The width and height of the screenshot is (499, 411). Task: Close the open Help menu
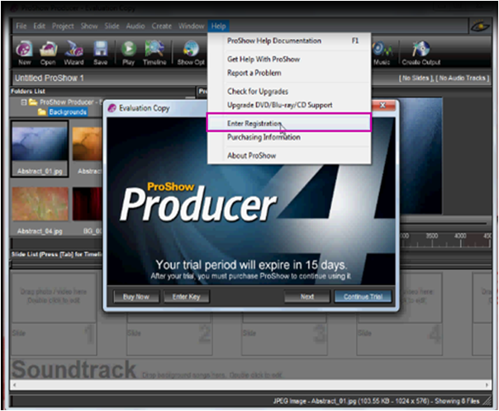pos(218,26)
